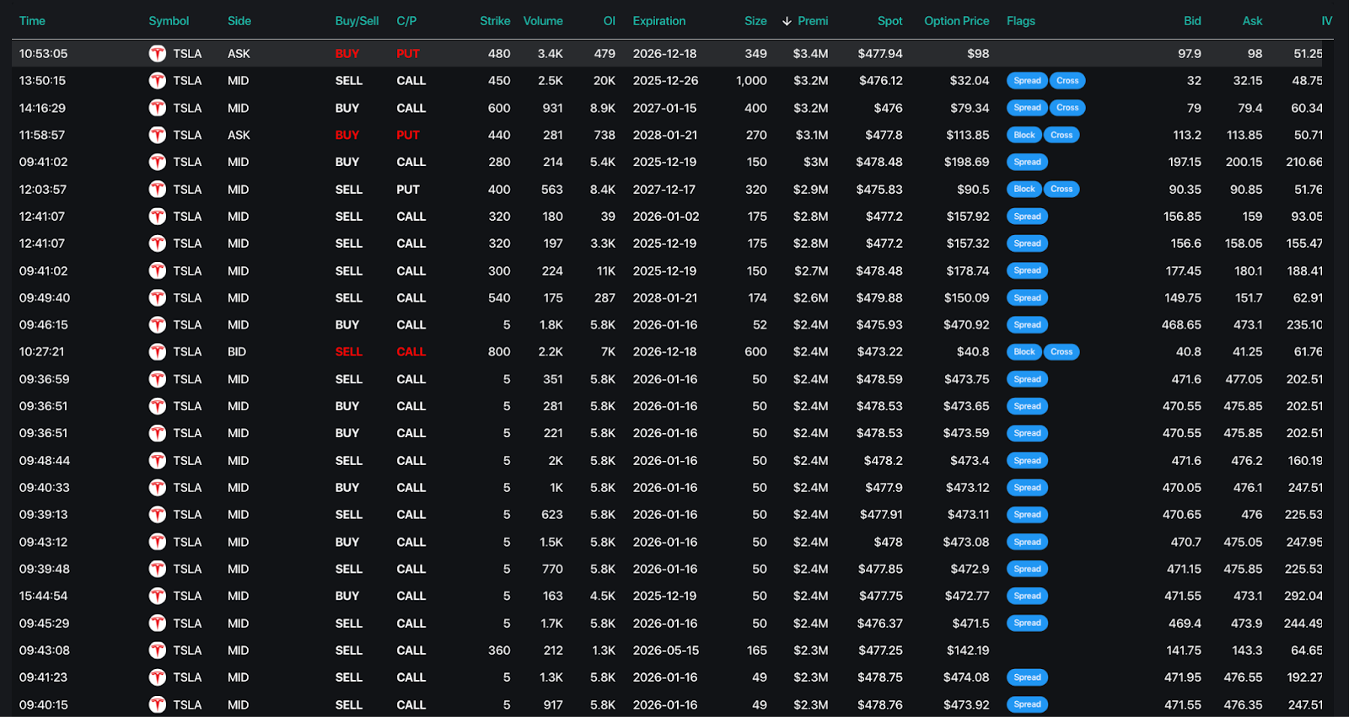Image resolution: width=1349 pixels, height=717 pixels.
Task: Click the Spot column header
Action: click(x=889, y=21)
